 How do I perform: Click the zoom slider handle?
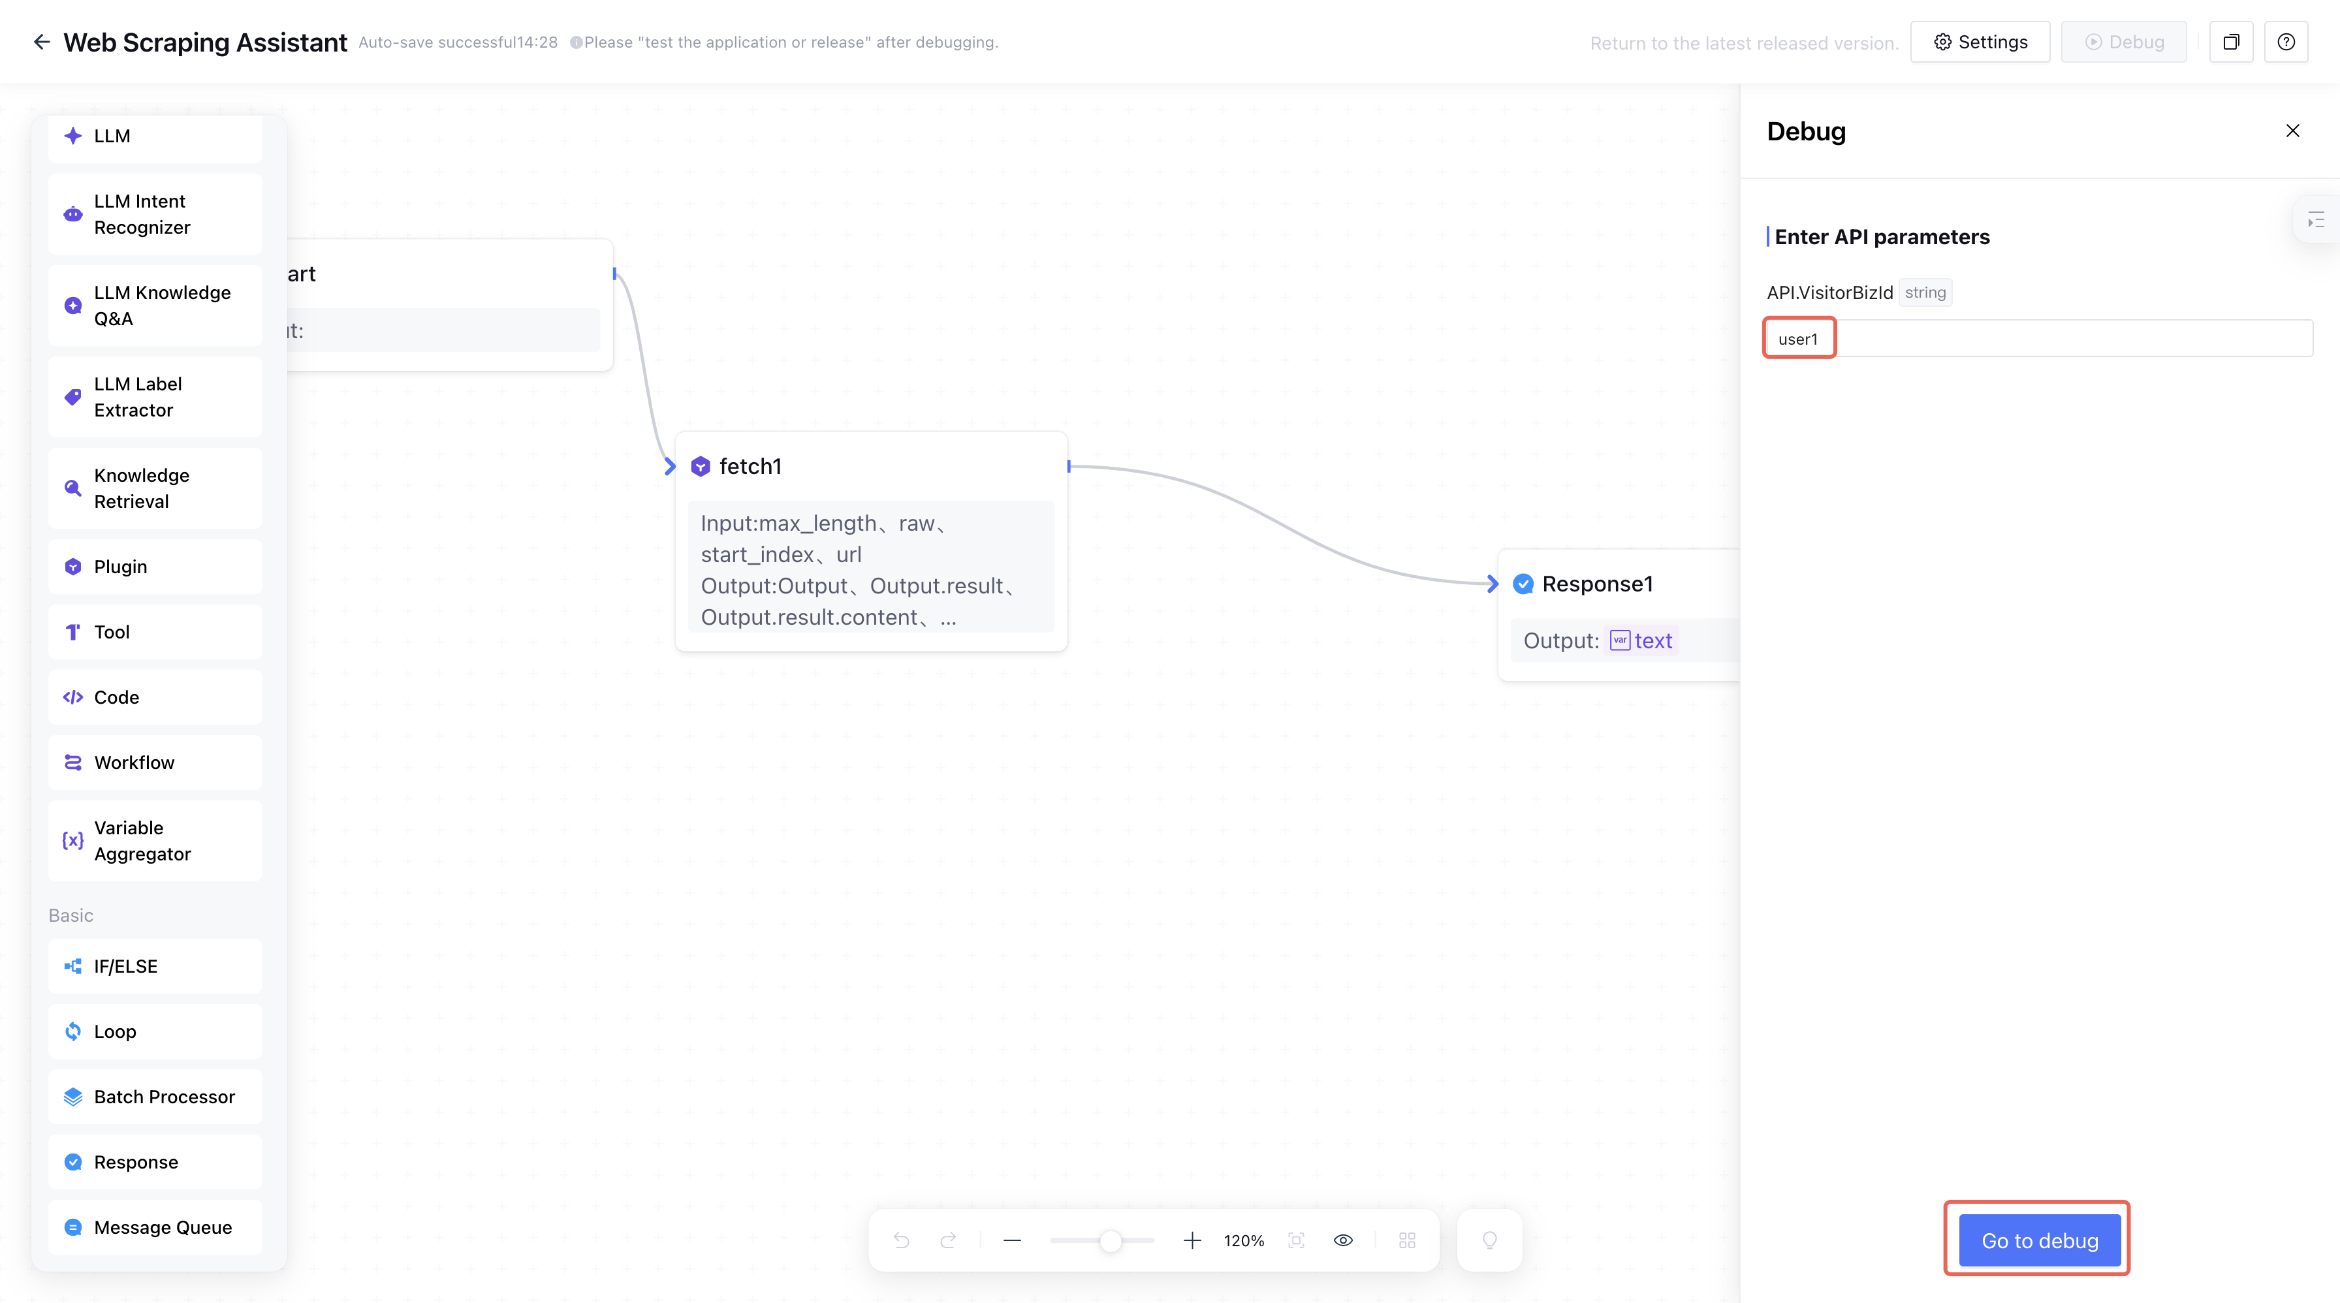pos(1110,1240)
